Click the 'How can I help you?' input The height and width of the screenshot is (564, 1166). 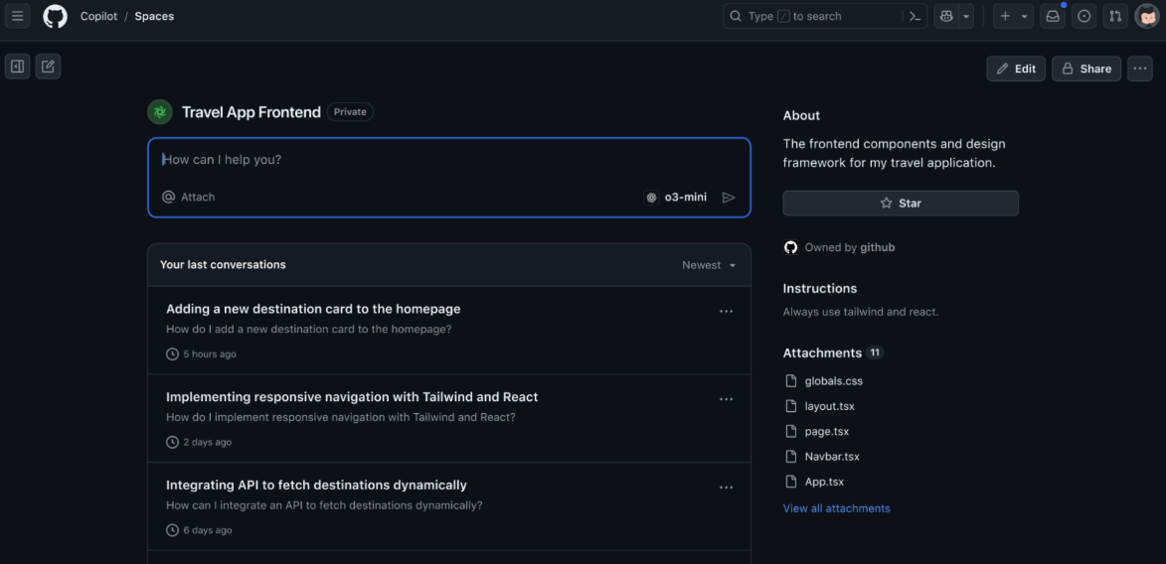point(447,160)
